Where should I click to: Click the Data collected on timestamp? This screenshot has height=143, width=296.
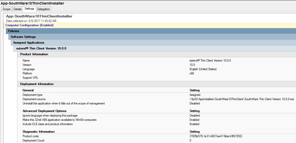pyautogui.click(x=31, y=21)
